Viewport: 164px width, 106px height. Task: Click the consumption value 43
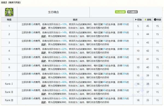pos(148,43)
